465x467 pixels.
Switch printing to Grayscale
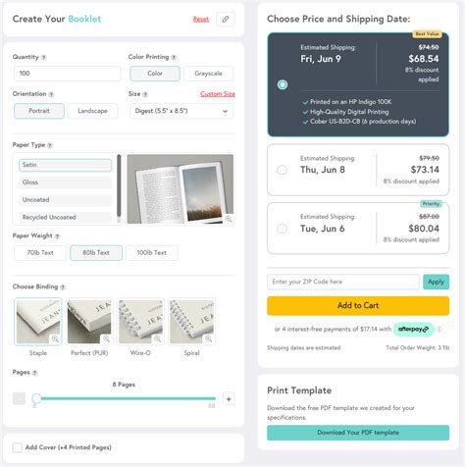[208, 74]
